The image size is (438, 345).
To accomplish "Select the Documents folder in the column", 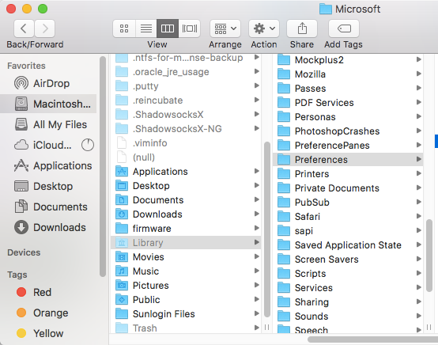I will tap(186, 200).
